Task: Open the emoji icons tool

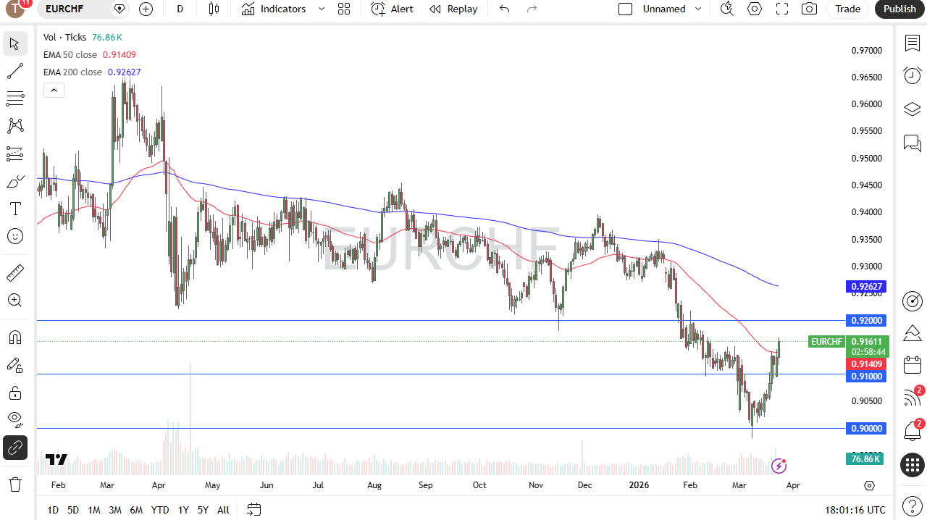Action: pos(15,236)
